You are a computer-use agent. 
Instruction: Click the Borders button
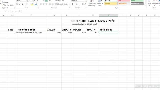27,4
